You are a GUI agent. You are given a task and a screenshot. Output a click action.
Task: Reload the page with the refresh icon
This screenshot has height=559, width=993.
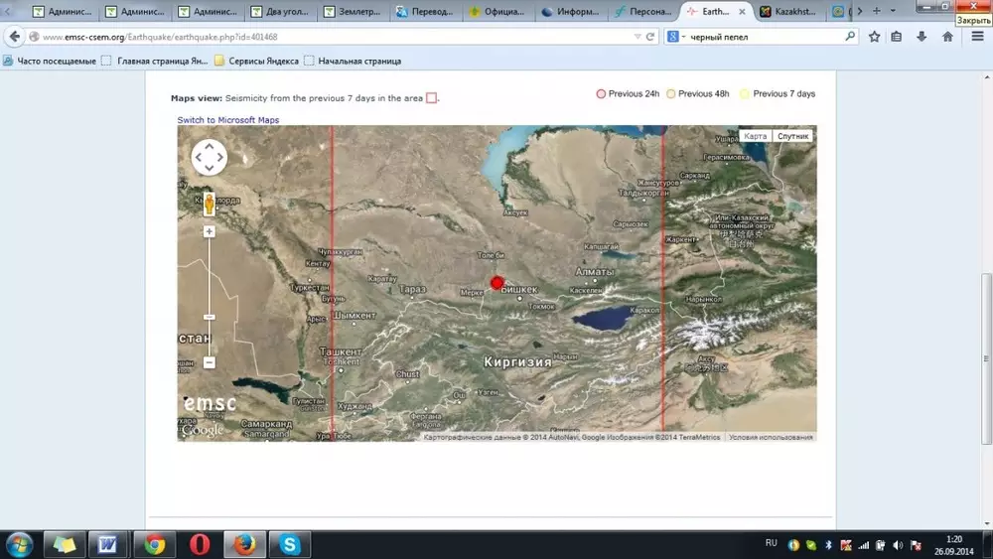pos(651,37)
